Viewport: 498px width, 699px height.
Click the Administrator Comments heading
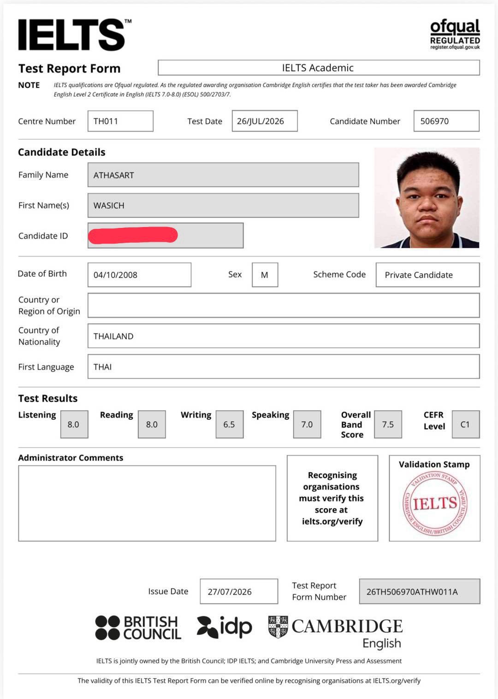click(x=71, y=458)
